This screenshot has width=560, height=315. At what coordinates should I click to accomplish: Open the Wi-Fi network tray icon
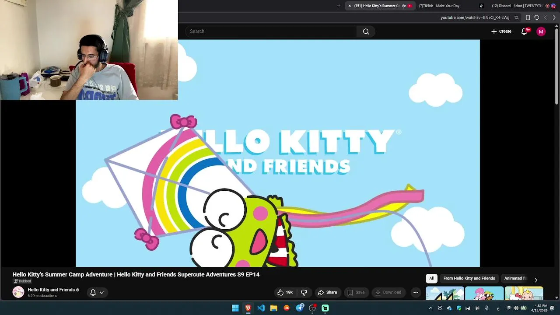[x=508, y=308]
